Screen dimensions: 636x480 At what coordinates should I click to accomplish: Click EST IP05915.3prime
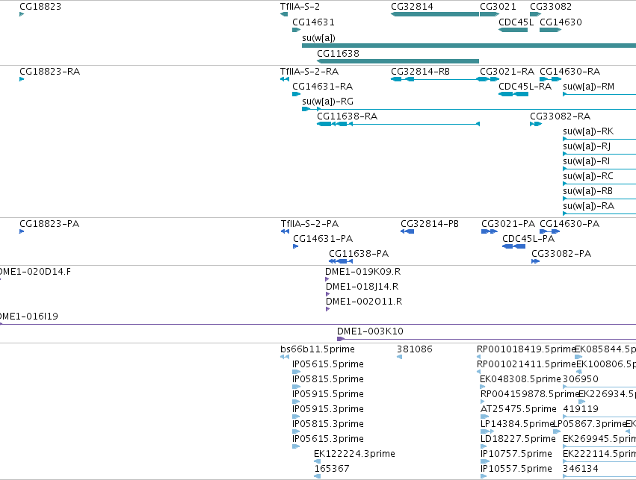328,409
